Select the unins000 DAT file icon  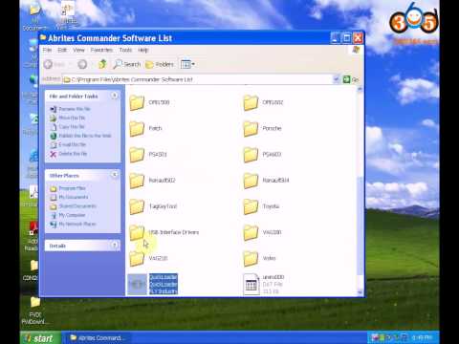tap(251, 284)
